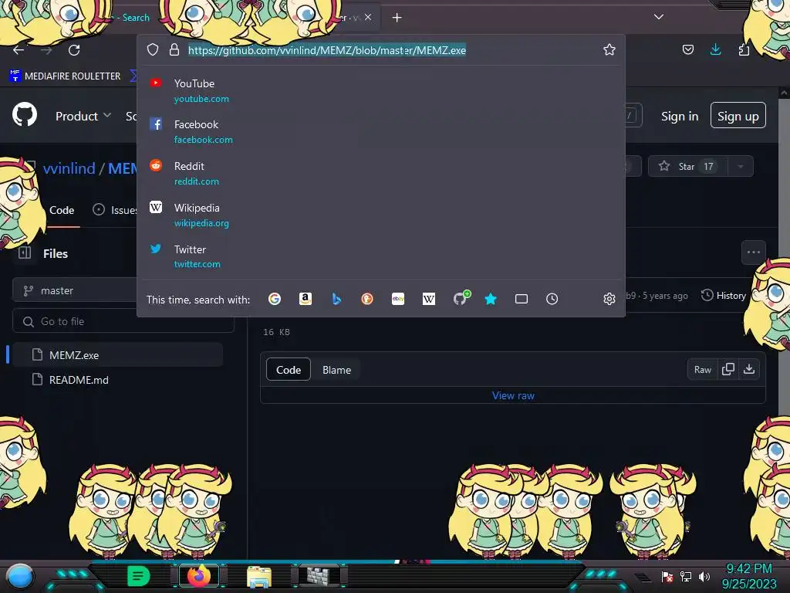Select the Wikipedia suggestion

381,215
